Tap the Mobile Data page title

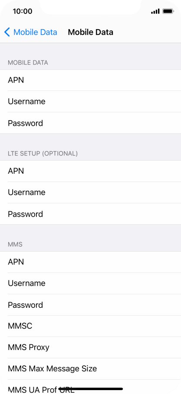point(90,32)
